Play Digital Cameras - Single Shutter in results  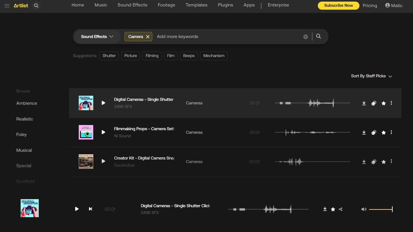[x=103, y=103]
